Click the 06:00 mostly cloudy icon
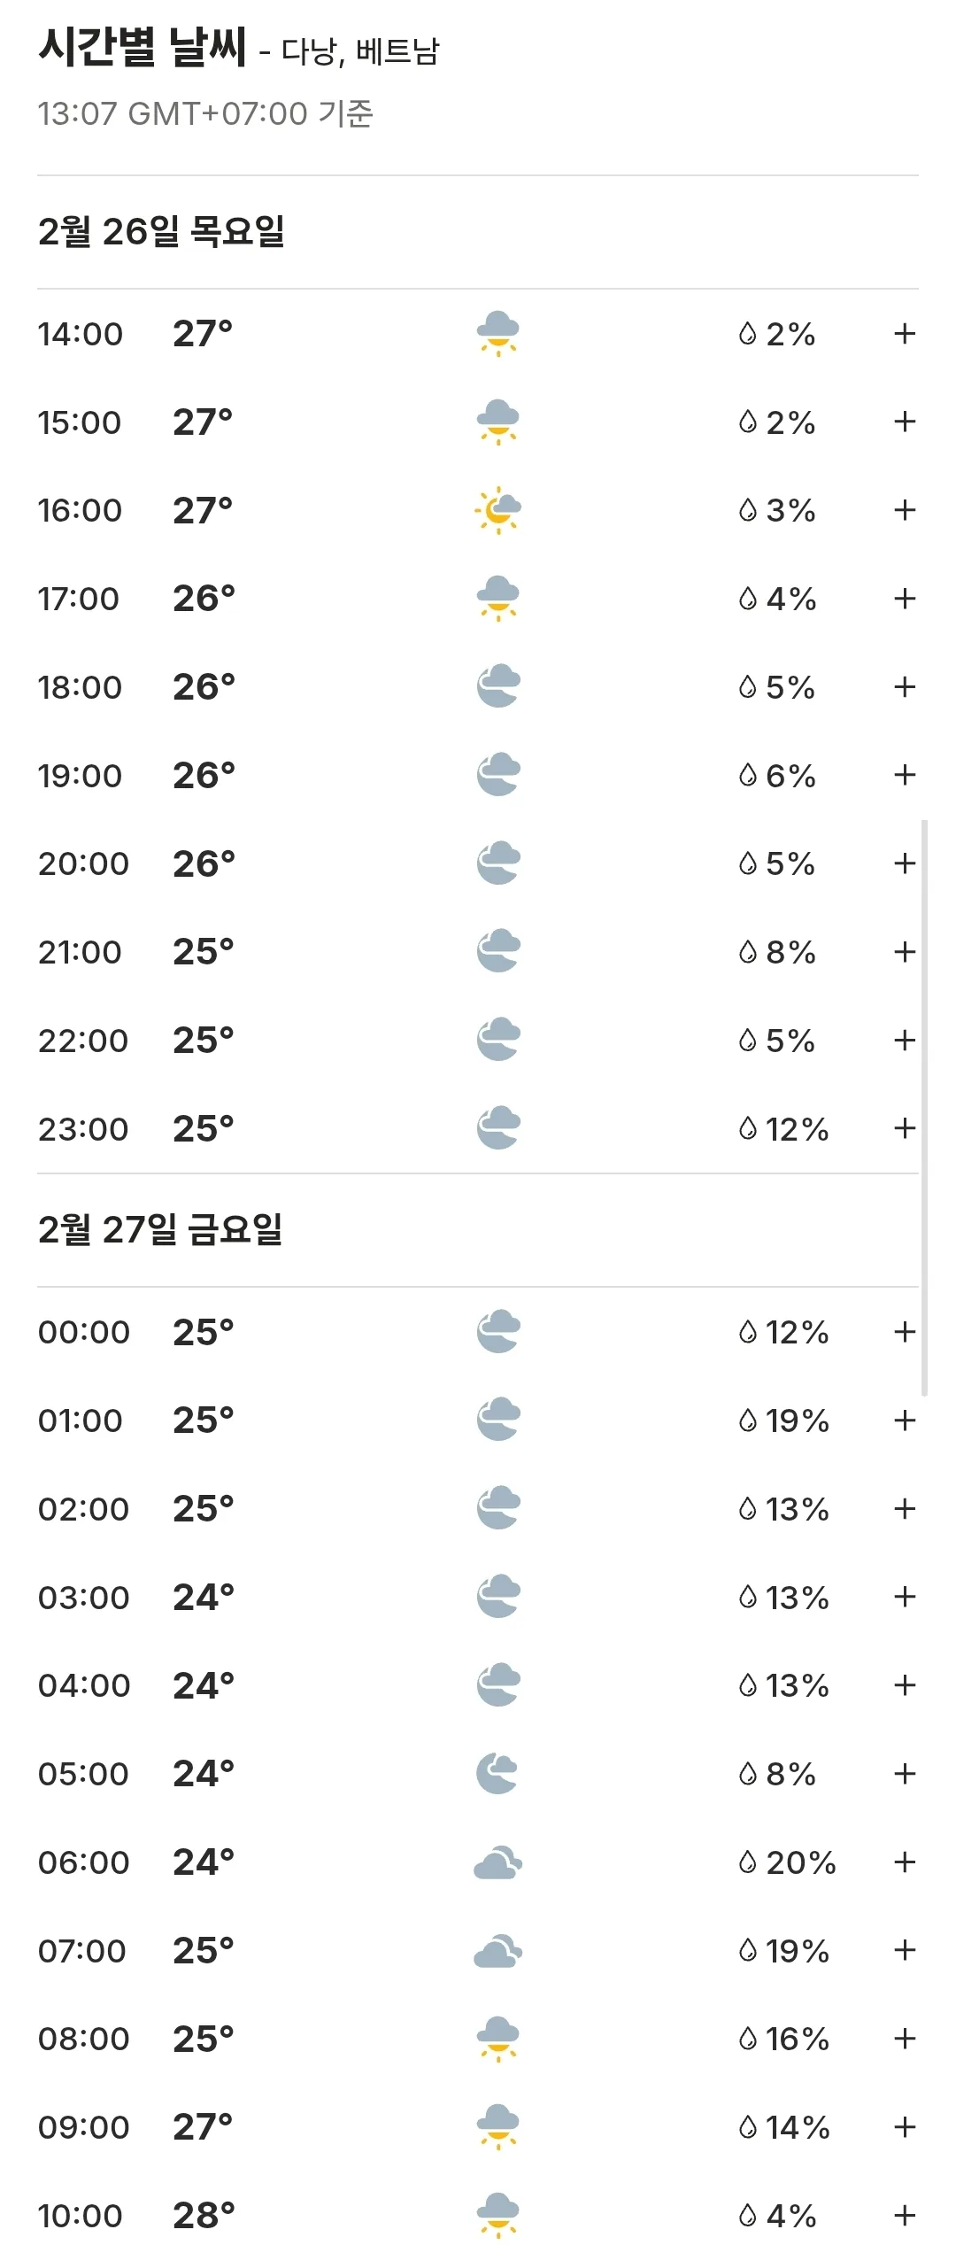 coord(497,1862)
